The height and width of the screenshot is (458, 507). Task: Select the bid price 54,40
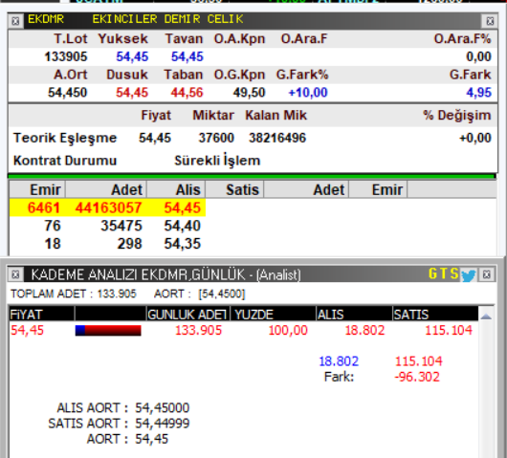coord(183,226)
